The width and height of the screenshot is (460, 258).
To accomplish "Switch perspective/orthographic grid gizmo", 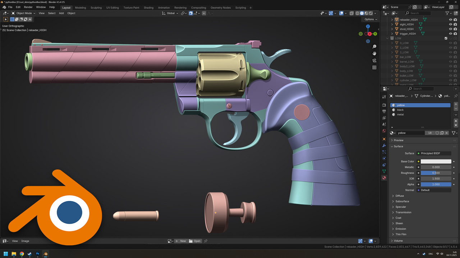I will 374,67.
